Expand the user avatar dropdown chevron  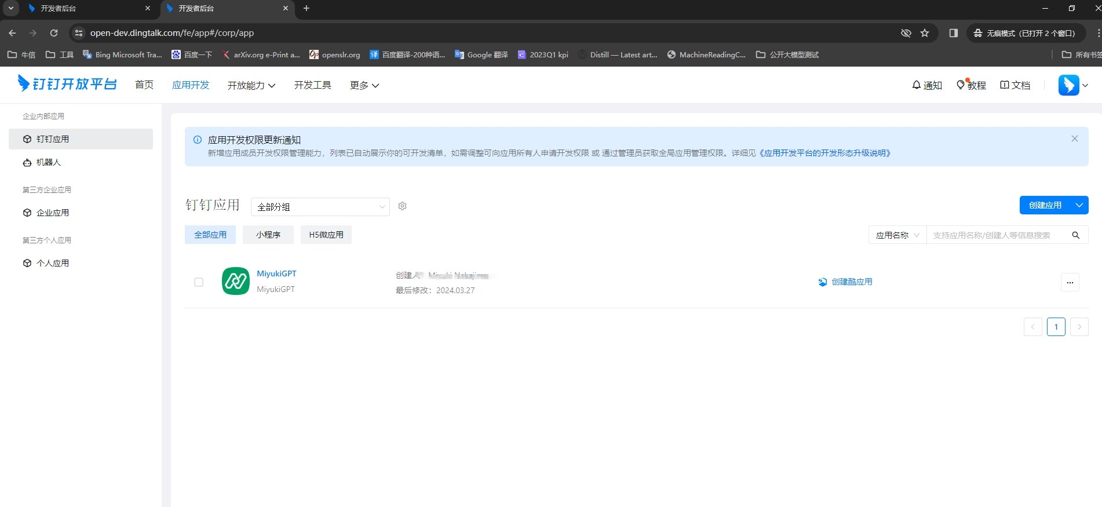pyautogui.click(x=1085, y=85)
